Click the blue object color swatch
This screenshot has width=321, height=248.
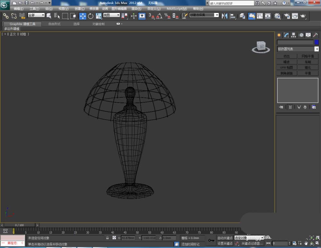317,42
